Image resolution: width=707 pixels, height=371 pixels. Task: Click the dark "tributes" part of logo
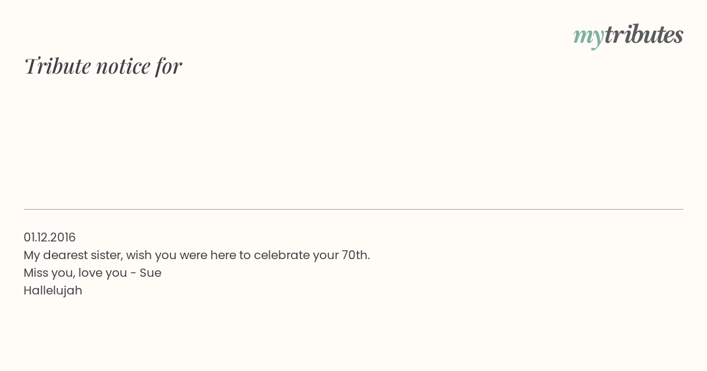click(644, 35)
